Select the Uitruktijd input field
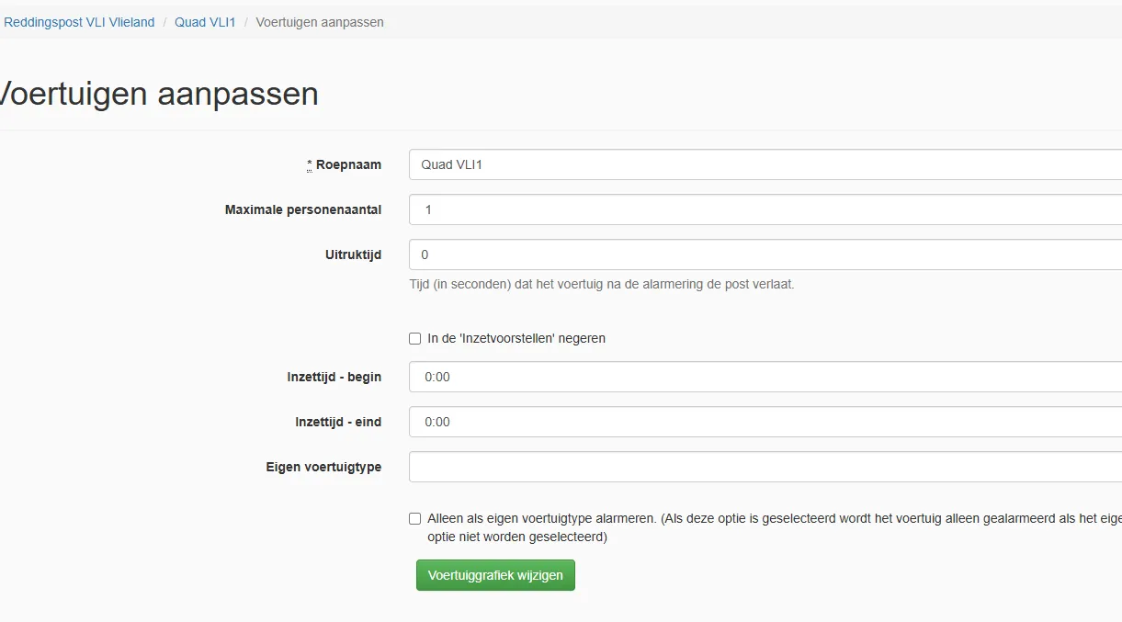This screenshot has height=622, width=1122. pyautogui.click(x=765, y=254)
